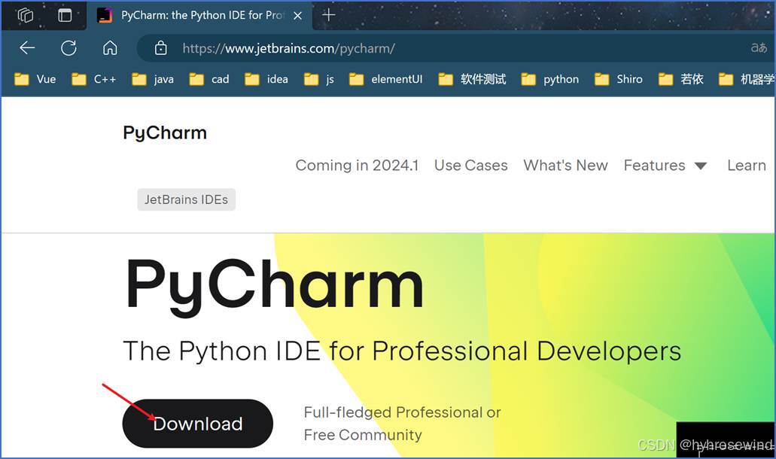Go back using the browser back arrow

click(x=27, y=48)
